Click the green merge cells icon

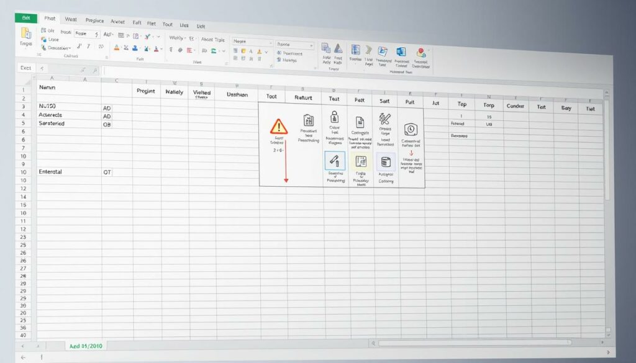click(214, 51)
